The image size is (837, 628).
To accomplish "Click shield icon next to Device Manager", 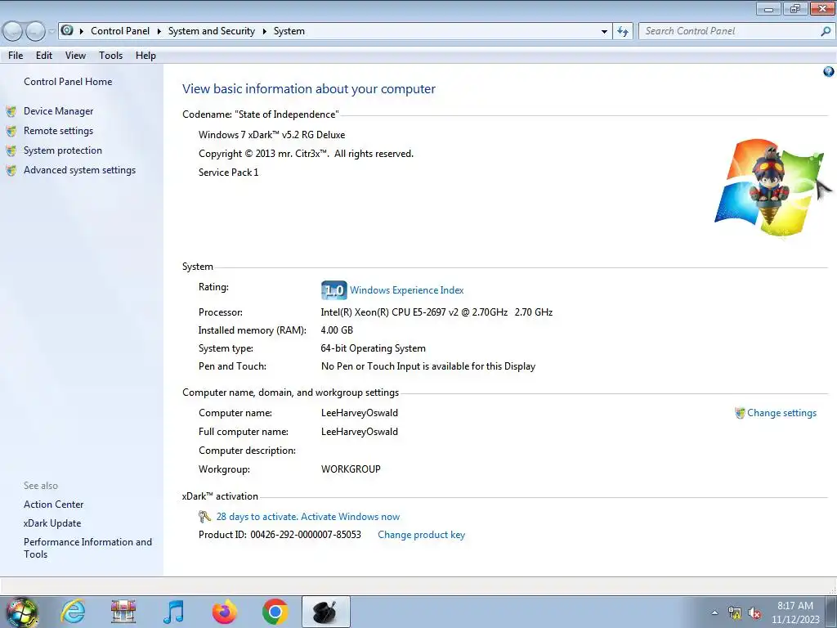I will [x=11, y=111].
